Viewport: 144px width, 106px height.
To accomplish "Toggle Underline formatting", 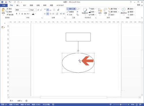I will (x=22, y=14).
